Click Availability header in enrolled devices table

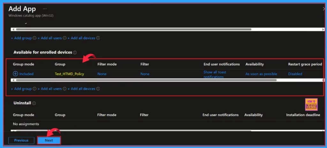coord(255,64)
